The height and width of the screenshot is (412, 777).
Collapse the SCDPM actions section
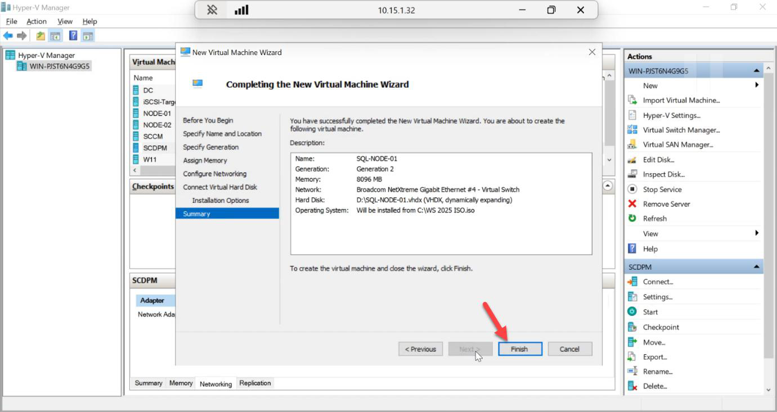coord(756,267)
